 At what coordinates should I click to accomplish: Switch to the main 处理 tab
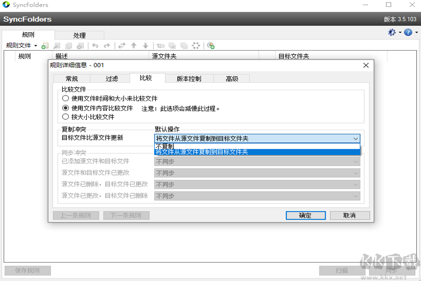click(79, 35)
